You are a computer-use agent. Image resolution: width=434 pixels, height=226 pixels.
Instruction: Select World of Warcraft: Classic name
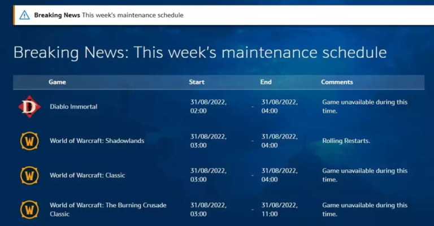click(88, 175)
